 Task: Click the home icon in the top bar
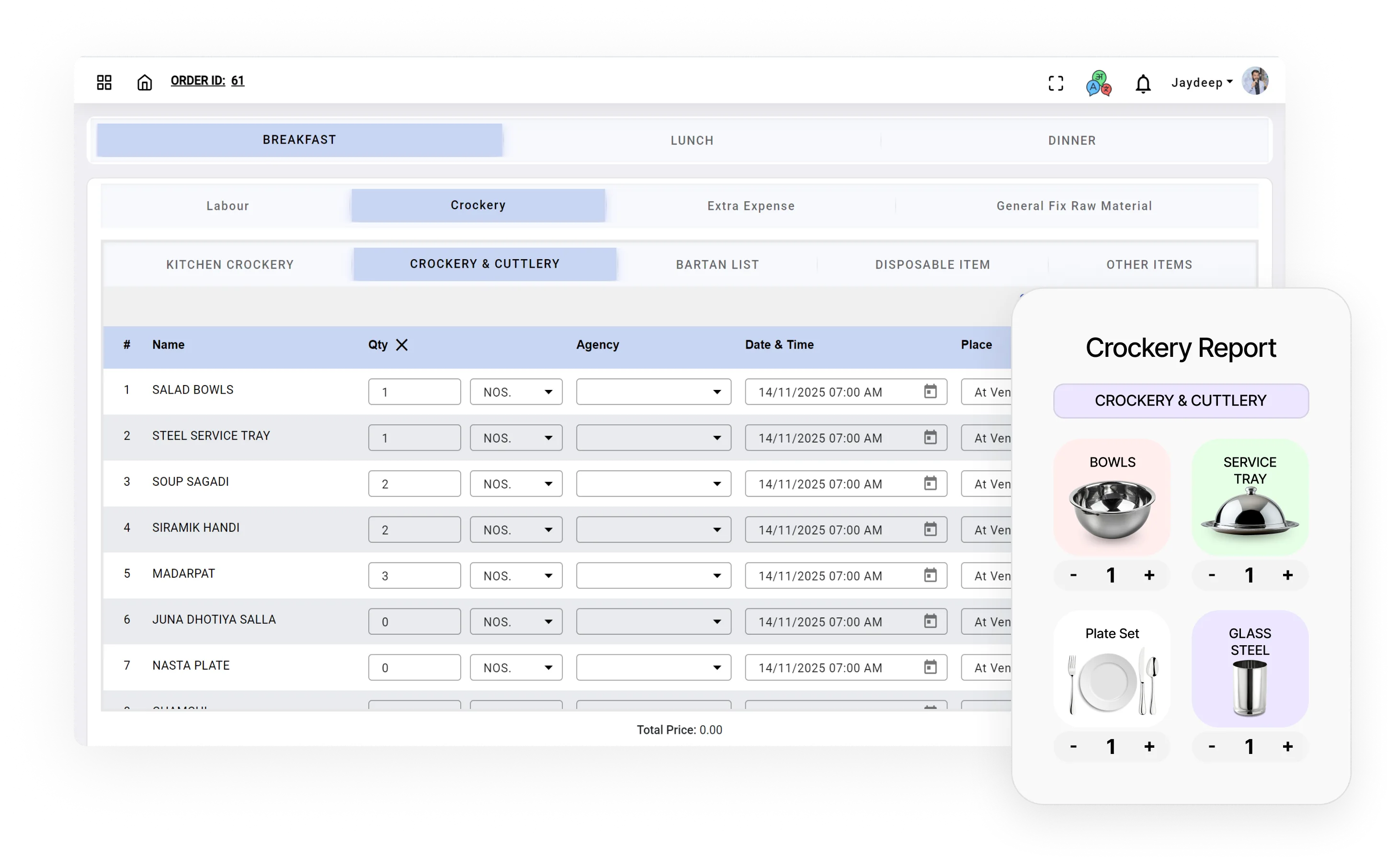pyautogui.click(x=145, y=82)
